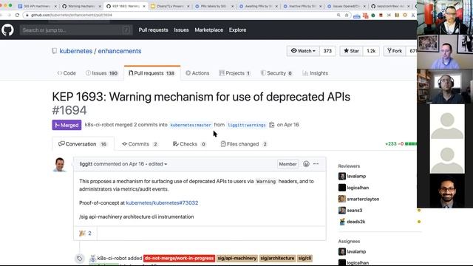The image size is (473, 266).
Task: Switch to the SIG API machinery browser tab
Action: 36,6
